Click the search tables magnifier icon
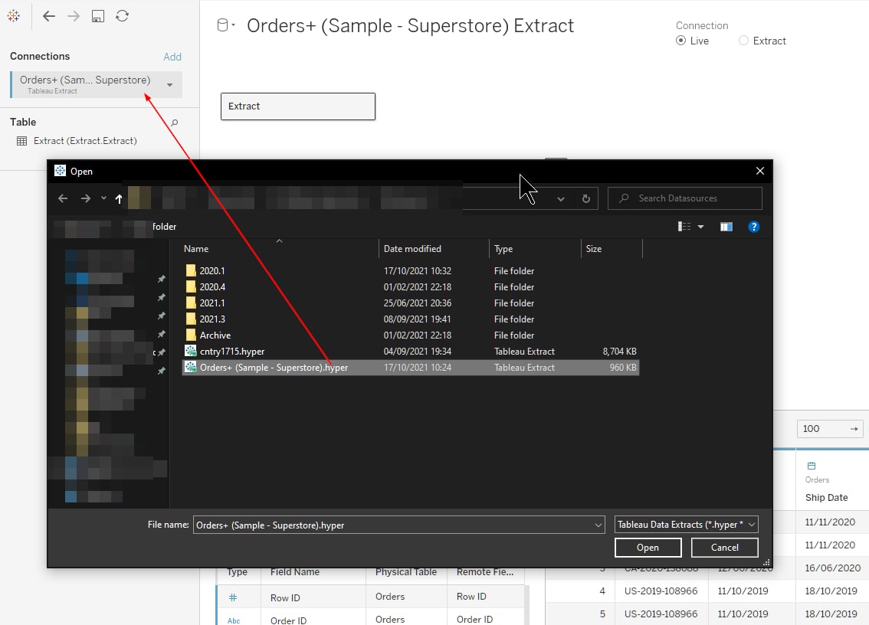The image size is (869, 625). 174,123
